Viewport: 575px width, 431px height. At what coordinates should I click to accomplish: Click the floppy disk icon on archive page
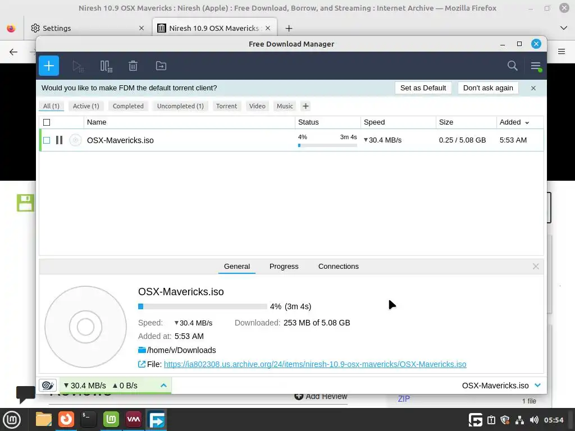pos(25,203)
